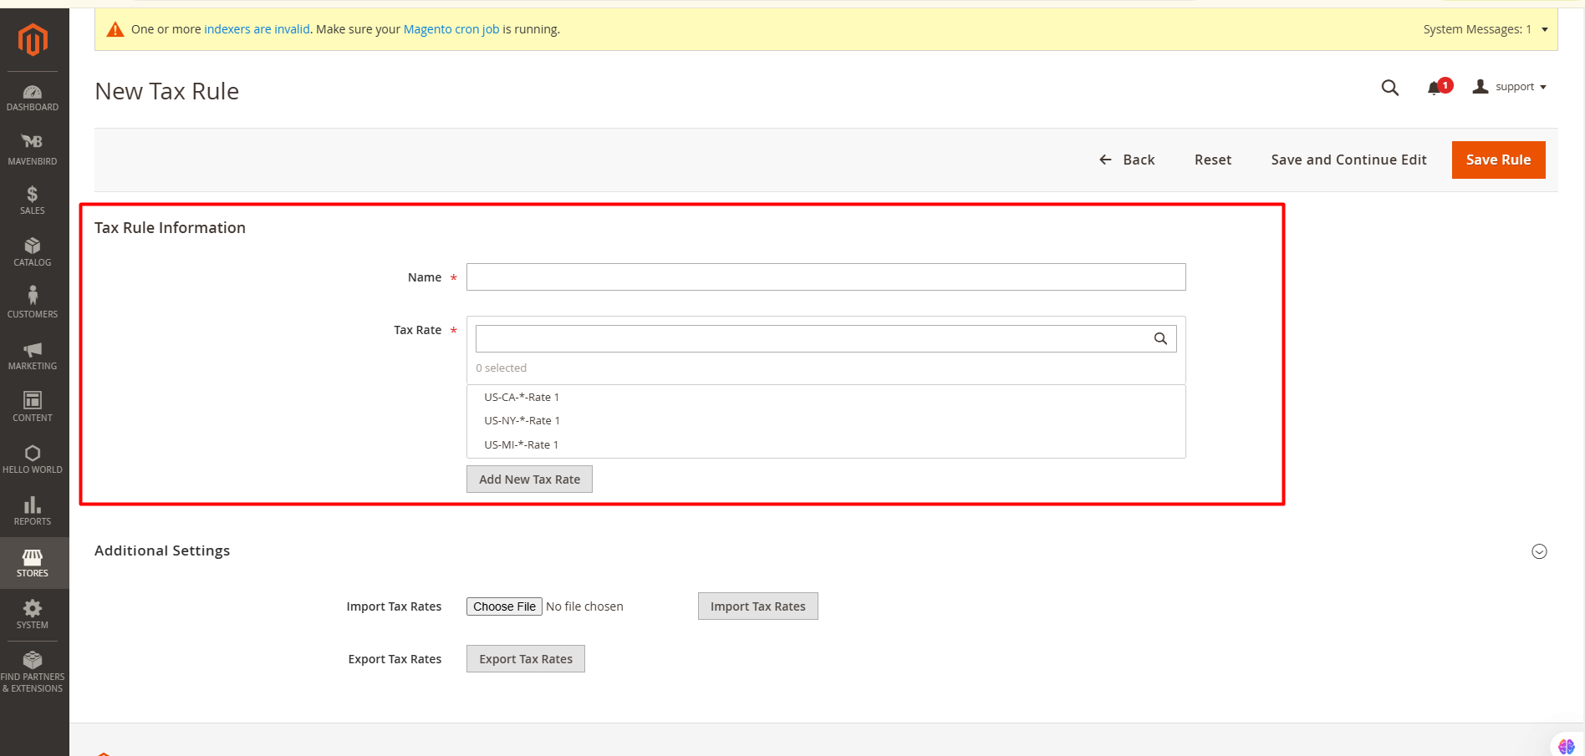The height and width of the screenshot is (756, 1585).
Task: Open the Catalog menu
Action: (x=33, y=252)
